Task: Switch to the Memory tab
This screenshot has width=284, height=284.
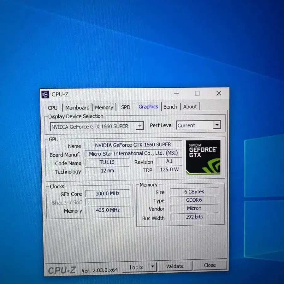Action: [x=104, y=107]
